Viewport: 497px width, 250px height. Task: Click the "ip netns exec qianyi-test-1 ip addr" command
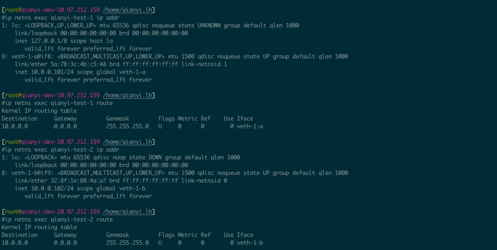[x=62, y=18]
